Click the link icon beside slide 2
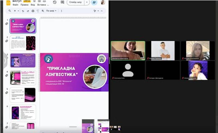 (7, 41)
